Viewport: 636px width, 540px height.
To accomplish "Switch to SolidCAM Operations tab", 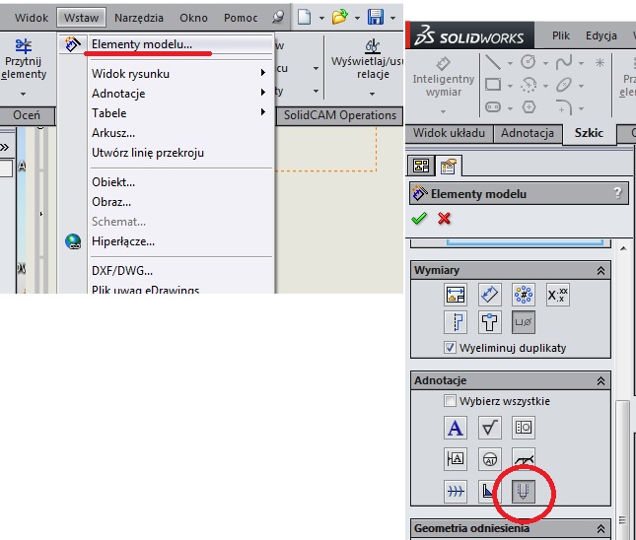I will [340, 115].
